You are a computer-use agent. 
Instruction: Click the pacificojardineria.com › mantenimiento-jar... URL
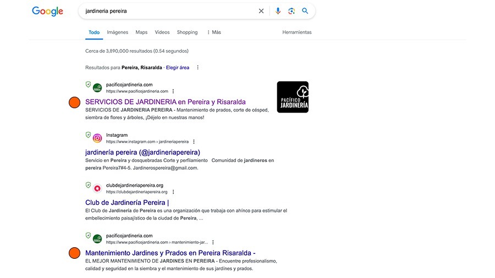(x=157, y=242)
